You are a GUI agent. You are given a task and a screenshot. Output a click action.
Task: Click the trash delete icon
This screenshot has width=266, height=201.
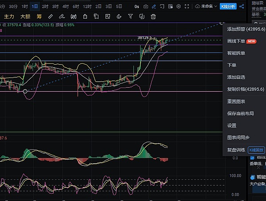[x=153, y=16]
